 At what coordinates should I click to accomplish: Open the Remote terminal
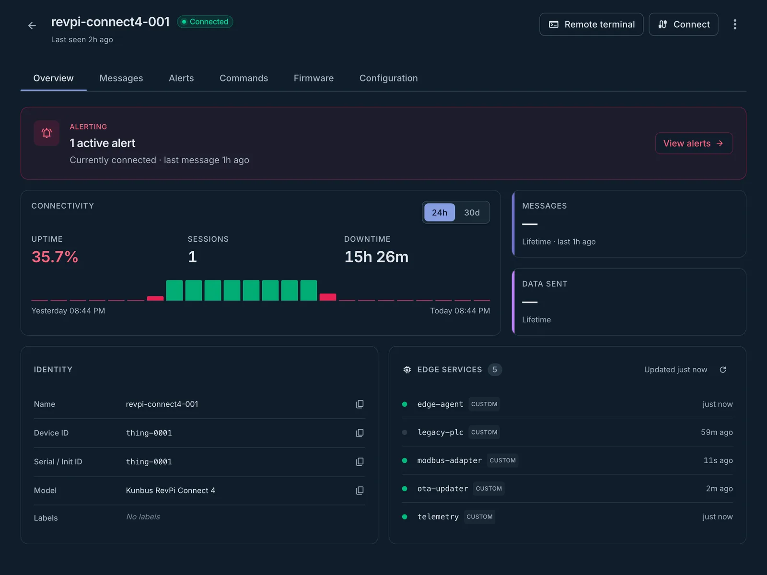tap(591, 24)
